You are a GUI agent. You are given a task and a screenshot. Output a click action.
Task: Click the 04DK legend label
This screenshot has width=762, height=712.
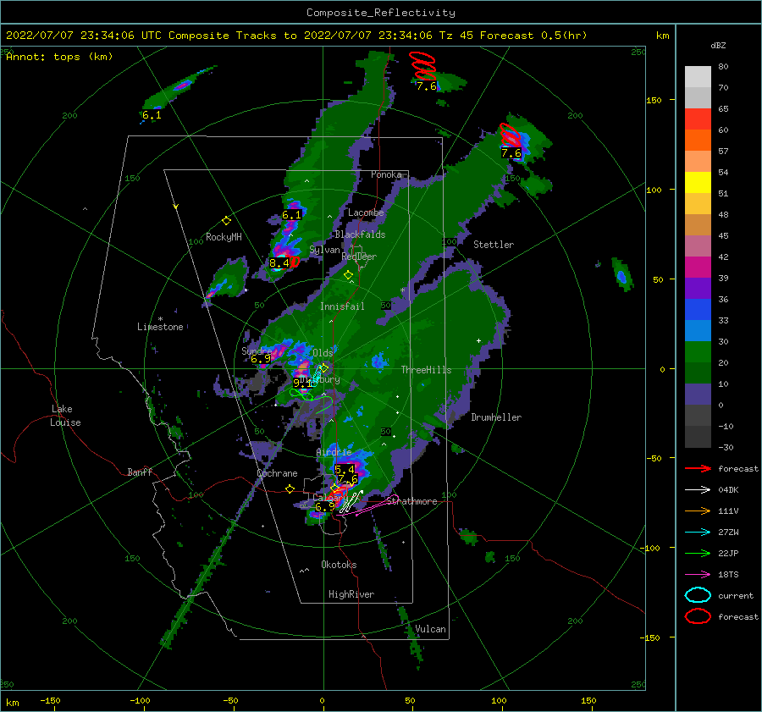click(728, 490)
